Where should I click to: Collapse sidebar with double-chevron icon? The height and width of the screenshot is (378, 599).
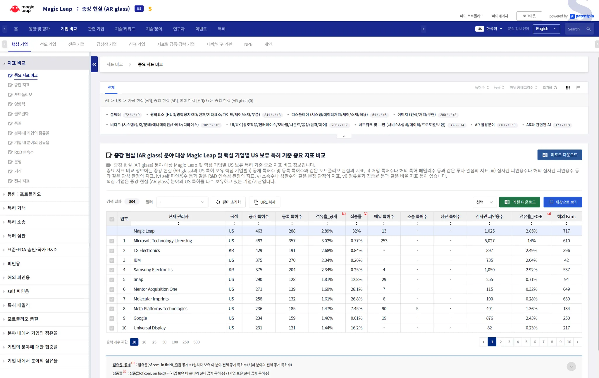[94, 64]
